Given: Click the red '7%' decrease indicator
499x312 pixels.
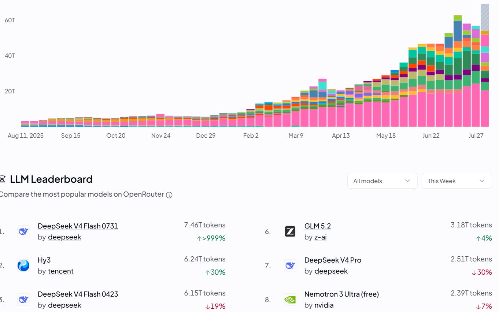Looking at the screenshot, I should click(x=484, y=307).
